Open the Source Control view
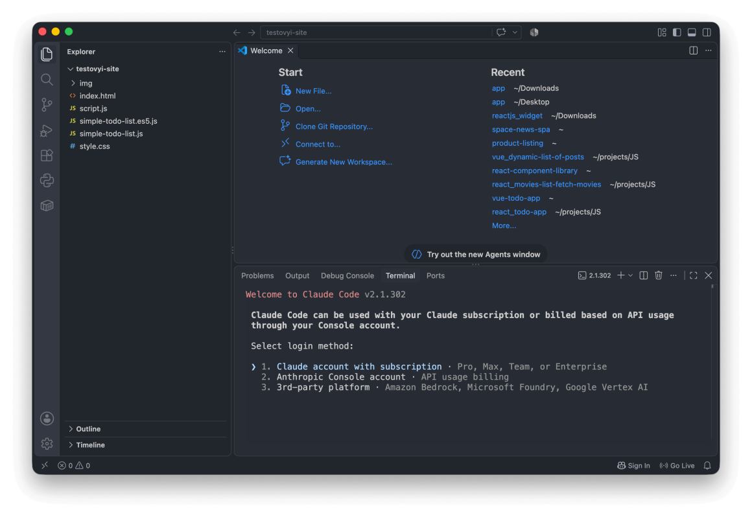This screenshot has height=517, width=752. pyautogui.click(x=47, y=105)
